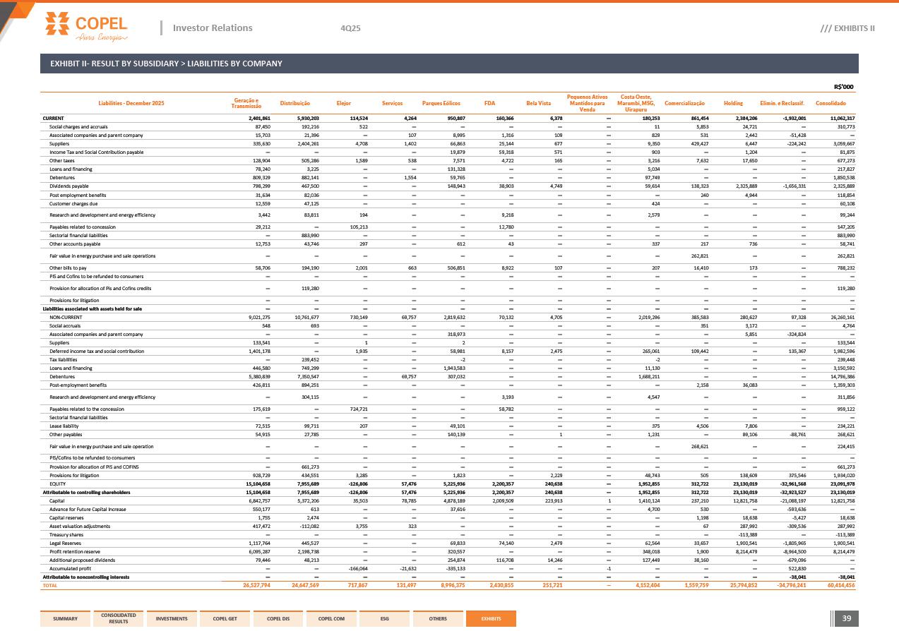This screenshot has height=631, width=899.
Task: Open the Summary tab
Action: tap(65, 619)
